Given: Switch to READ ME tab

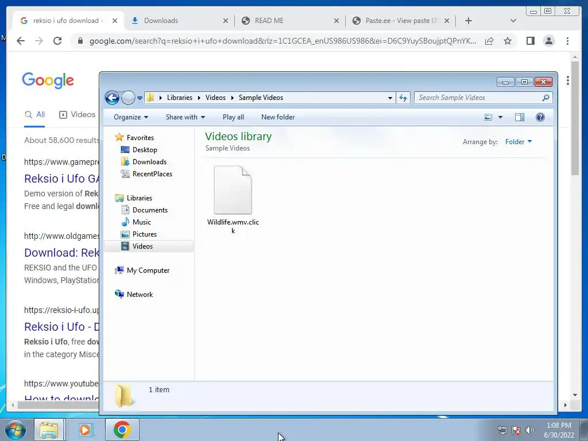Looking at the screenshot, I should tap(269, 21).
